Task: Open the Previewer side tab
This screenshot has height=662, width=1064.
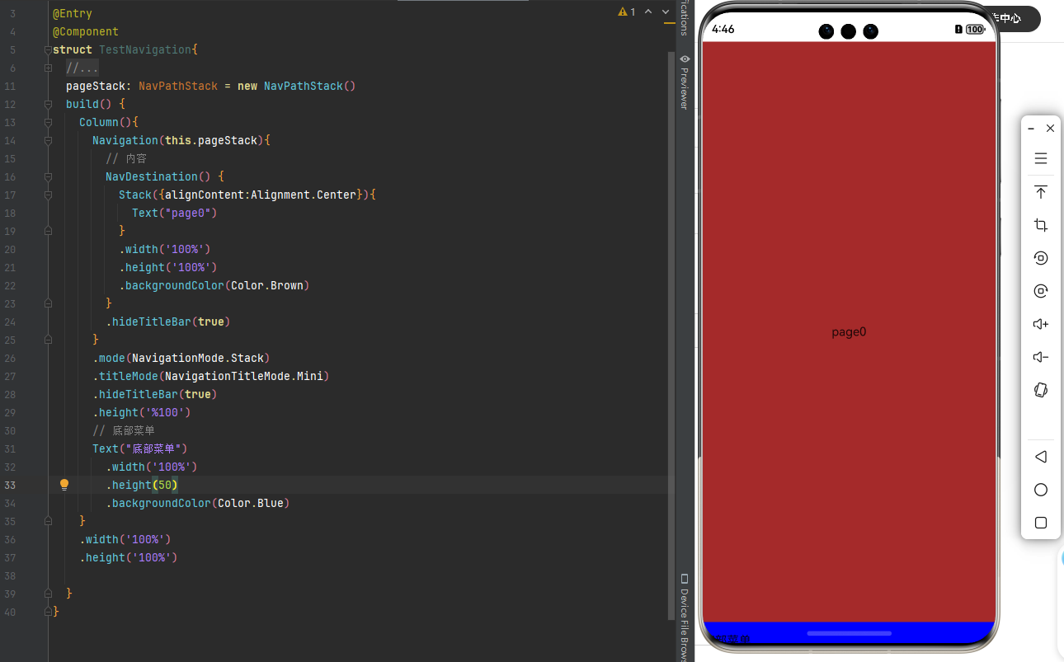Action: tap(684, 82)
